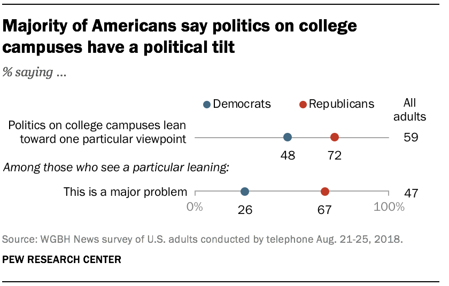Select the Republicans dot at 72
The width and height of the screenshot is (449, 286).
335,138
